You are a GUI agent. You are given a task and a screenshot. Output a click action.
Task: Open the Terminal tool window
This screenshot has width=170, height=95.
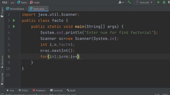[x=56, y=91]
